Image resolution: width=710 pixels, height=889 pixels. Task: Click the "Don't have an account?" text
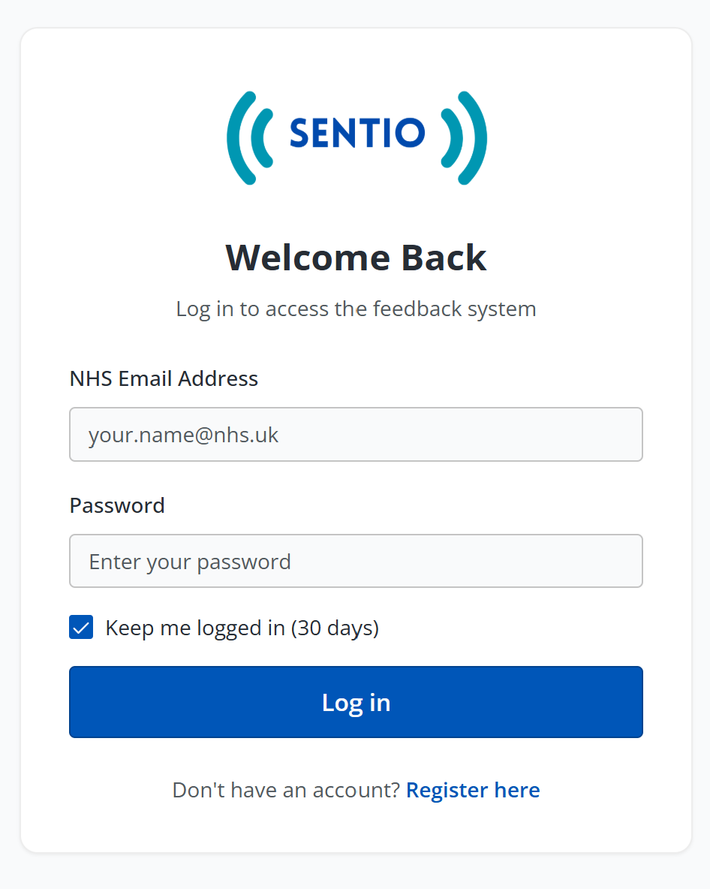(286, 790)
